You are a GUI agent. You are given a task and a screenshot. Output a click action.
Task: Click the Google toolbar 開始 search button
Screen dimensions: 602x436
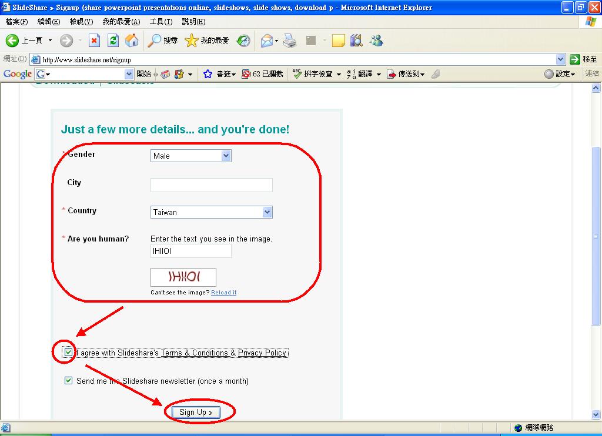point(143,73)
